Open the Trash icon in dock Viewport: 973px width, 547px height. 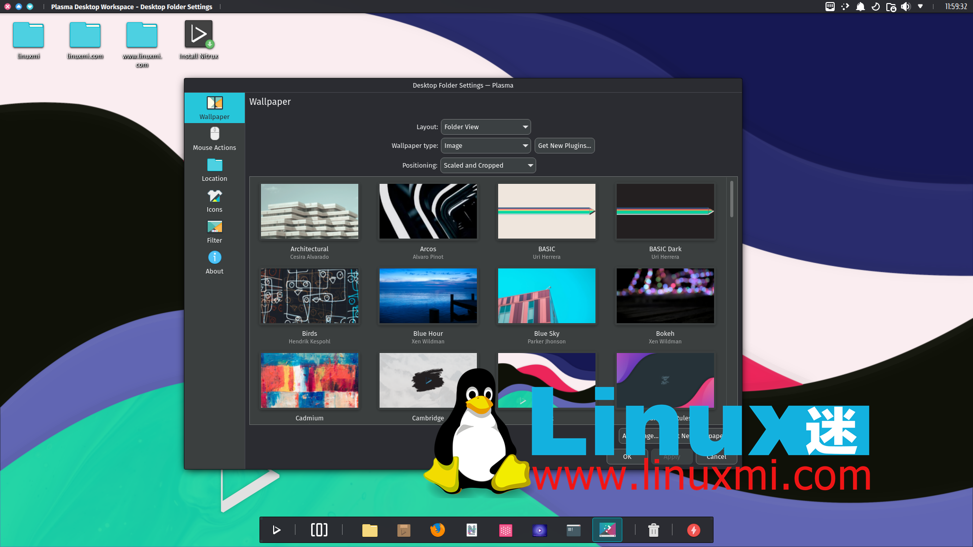(x=653, y=530)
